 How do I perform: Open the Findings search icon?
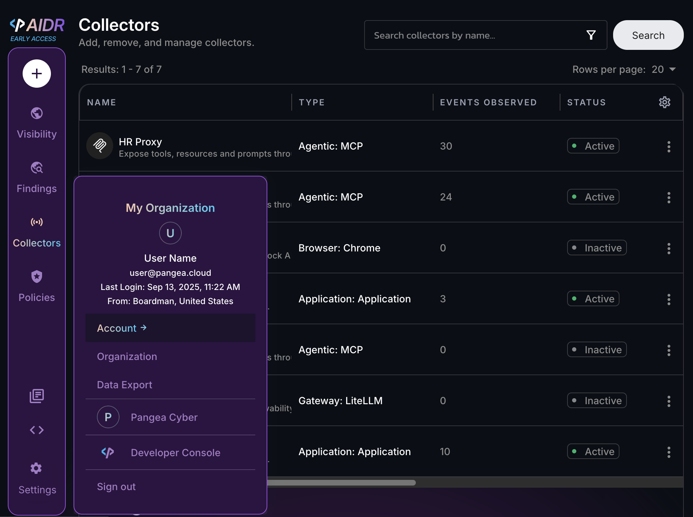(37, 168)
